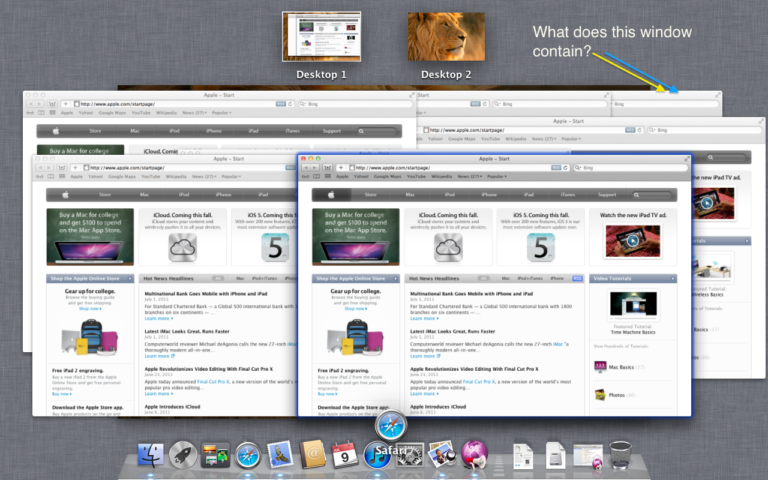Click iOS 5 icon in highlighted window
The width and height of the screenshot is (768, 480).
[x=541, y=247]
